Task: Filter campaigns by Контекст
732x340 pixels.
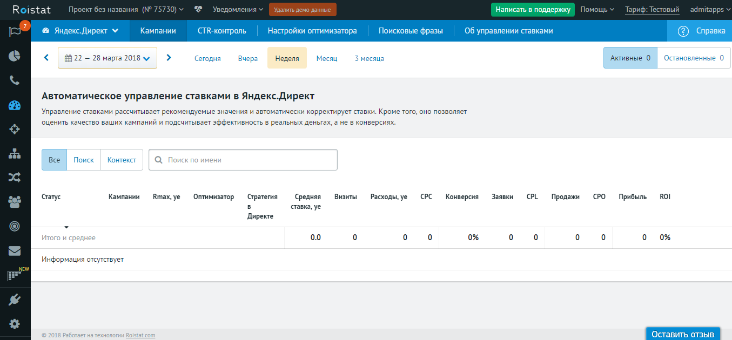Action: click(x=122, y=160)
